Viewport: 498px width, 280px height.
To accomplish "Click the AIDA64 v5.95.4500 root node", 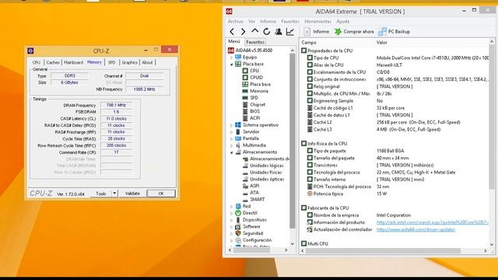I will click(x=251, y=50).
